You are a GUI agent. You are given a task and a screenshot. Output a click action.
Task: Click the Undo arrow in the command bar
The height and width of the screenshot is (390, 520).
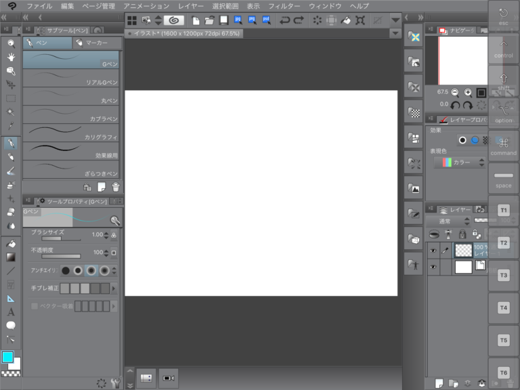tap(285, 20)
